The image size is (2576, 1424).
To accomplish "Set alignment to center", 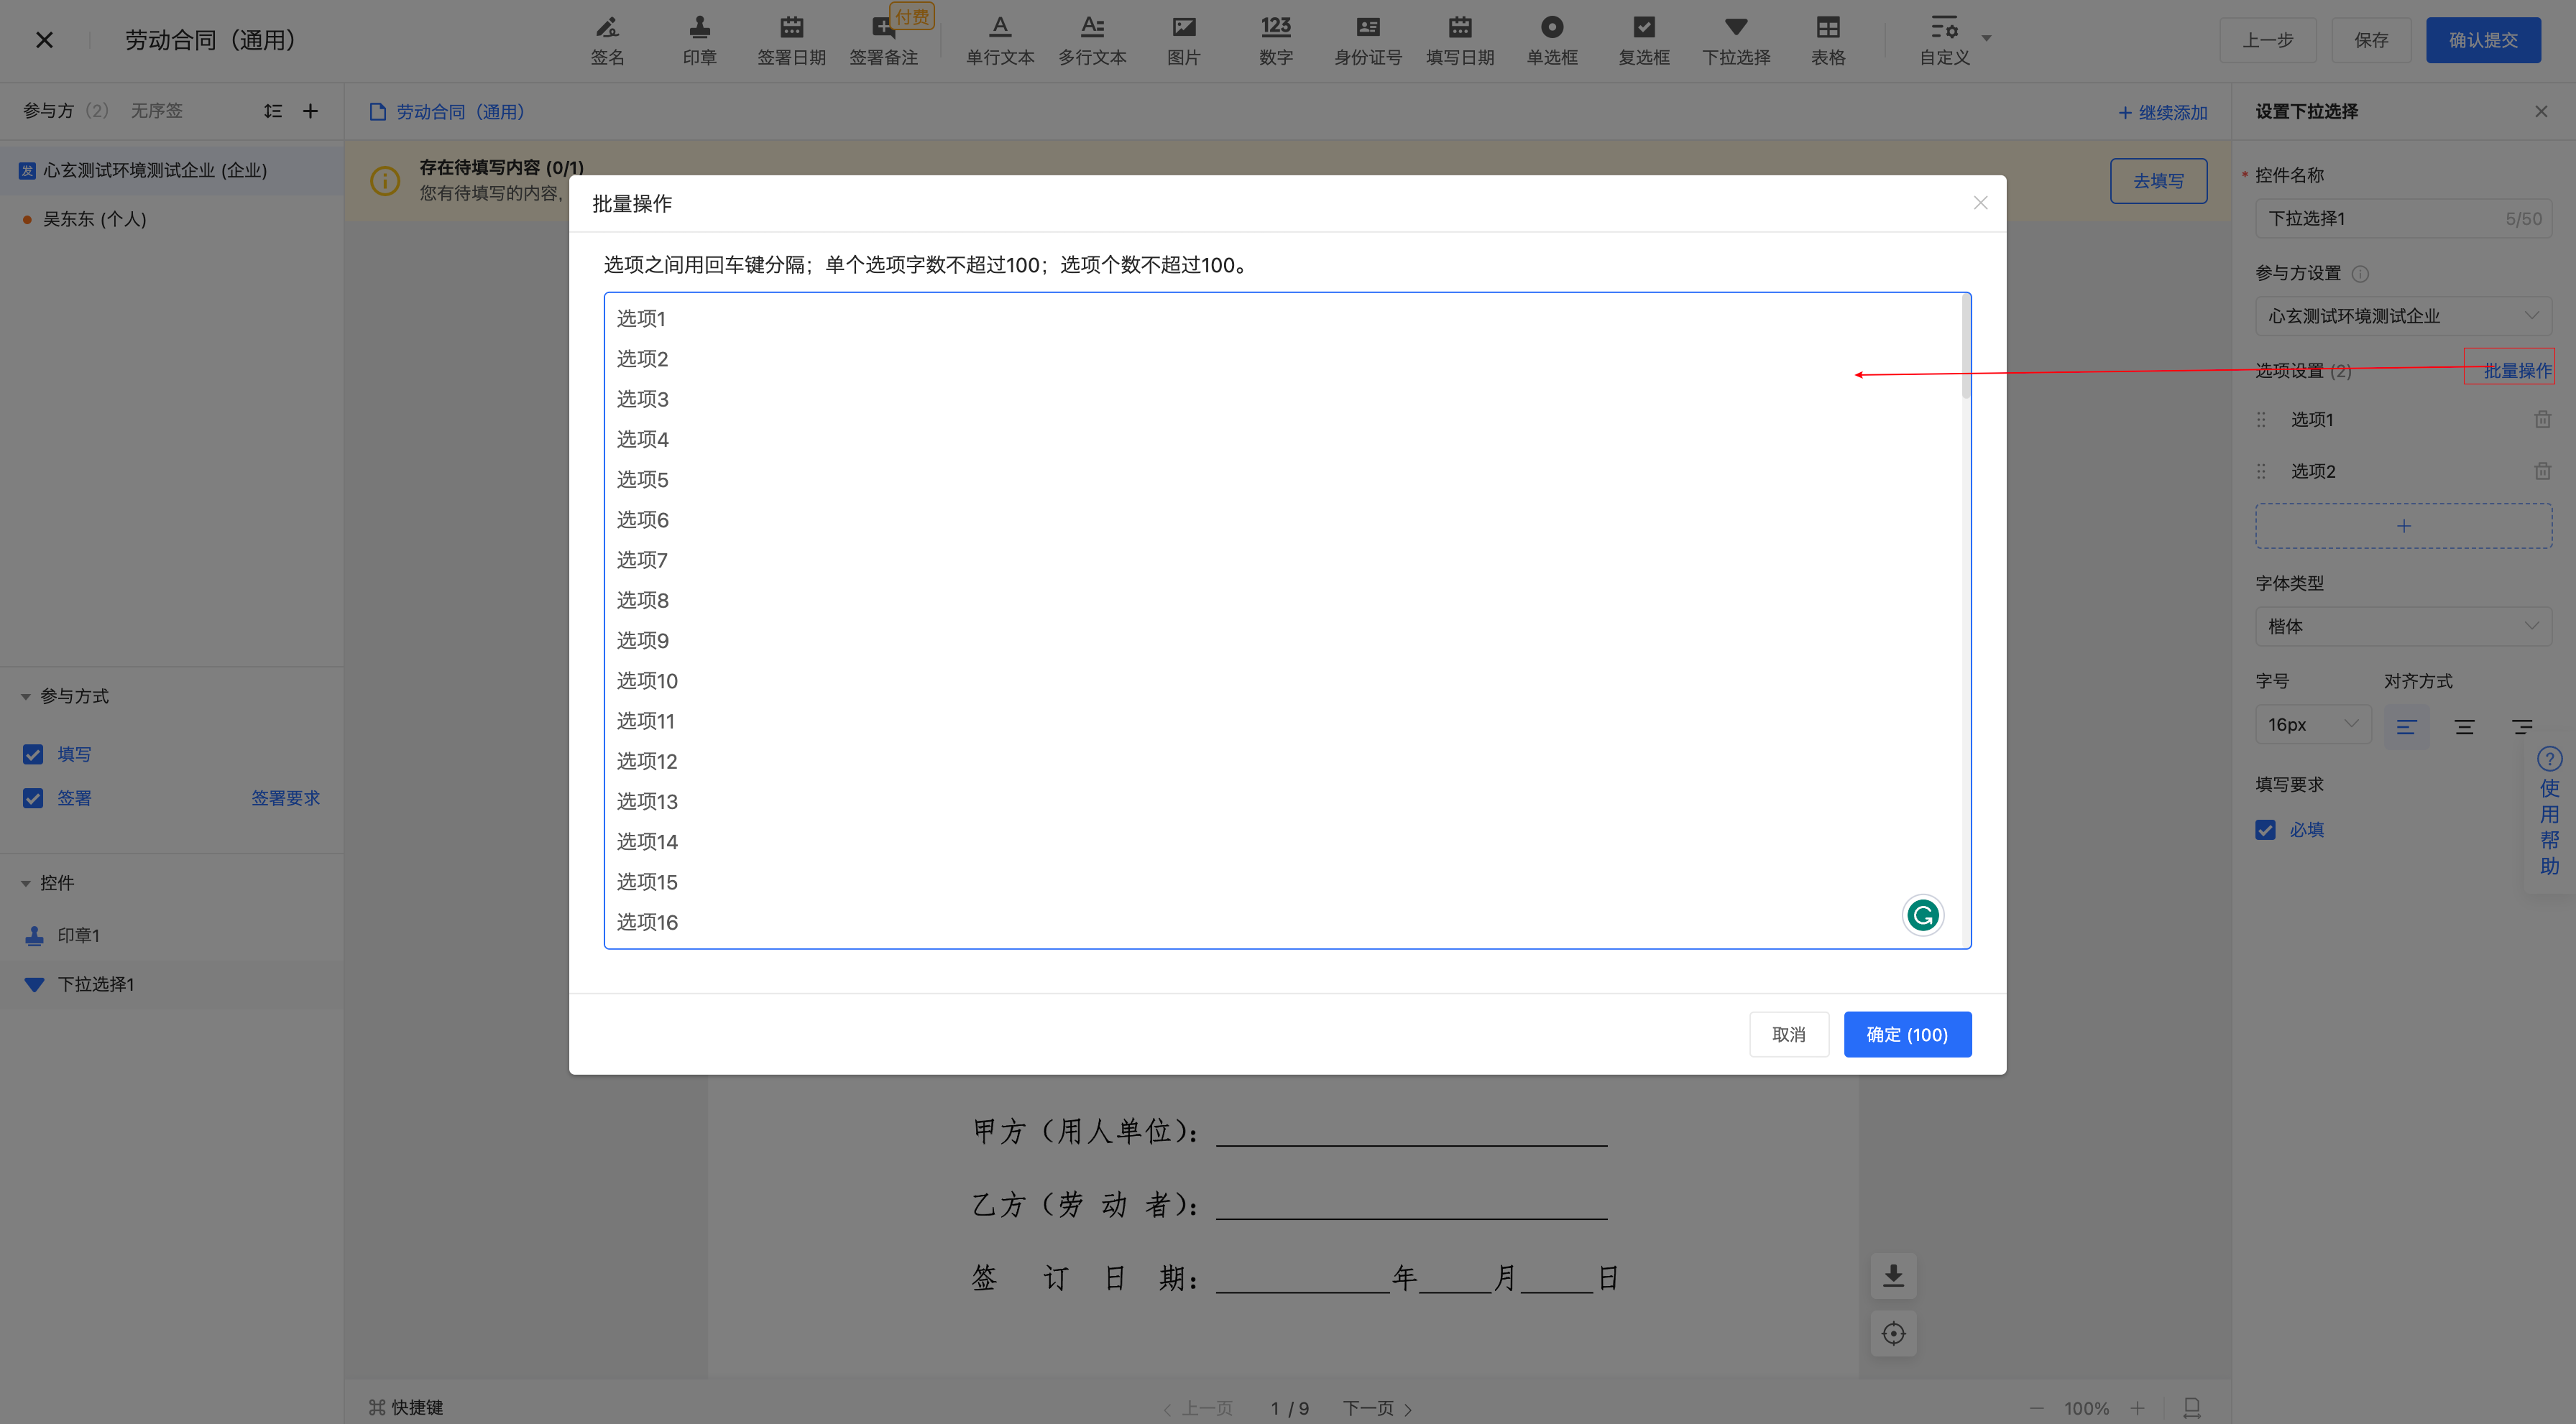I will [2464, 726].
